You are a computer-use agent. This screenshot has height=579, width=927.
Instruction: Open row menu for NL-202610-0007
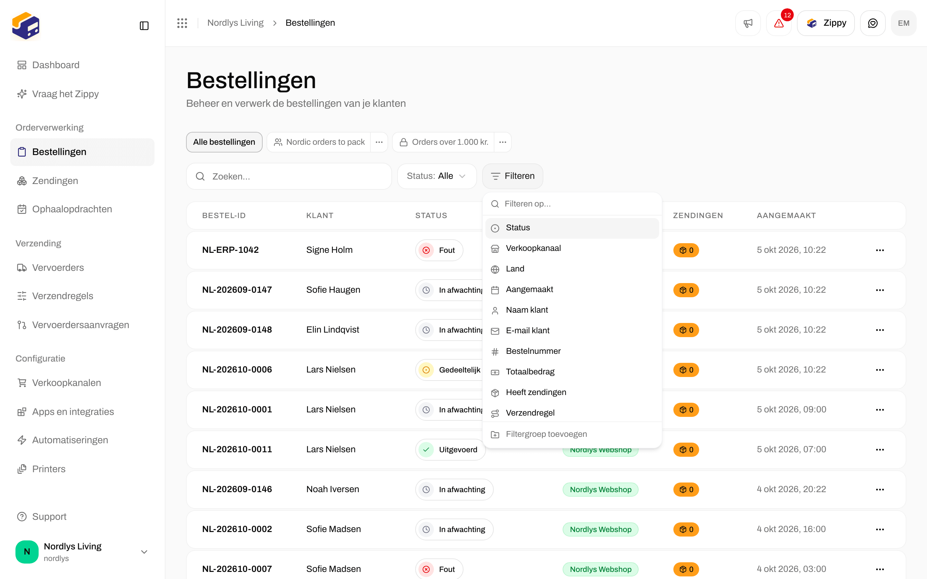pyautogui.click(x=879, y=569)
